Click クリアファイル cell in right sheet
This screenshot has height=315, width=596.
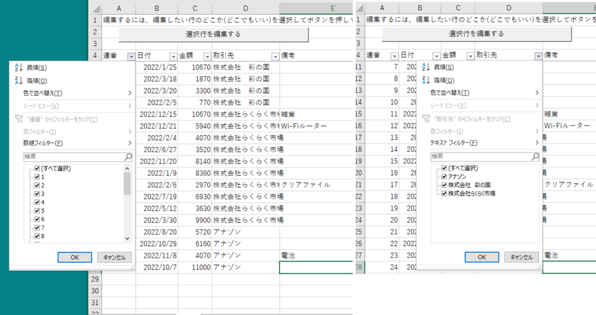(569, 184)
